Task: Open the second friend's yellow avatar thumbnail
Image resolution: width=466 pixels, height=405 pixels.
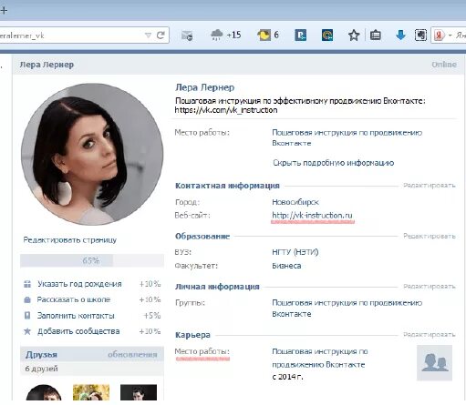Action: (x=91, y=392)
